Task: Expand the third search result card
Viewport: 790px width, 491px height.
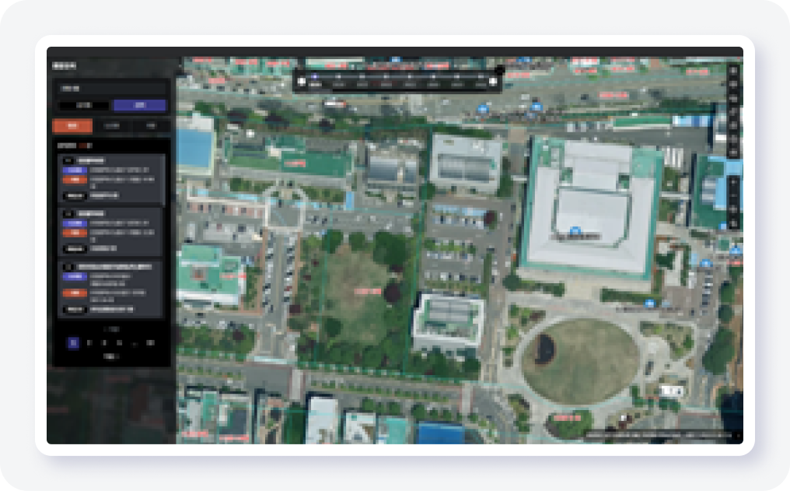Action: tap(110, 266)
